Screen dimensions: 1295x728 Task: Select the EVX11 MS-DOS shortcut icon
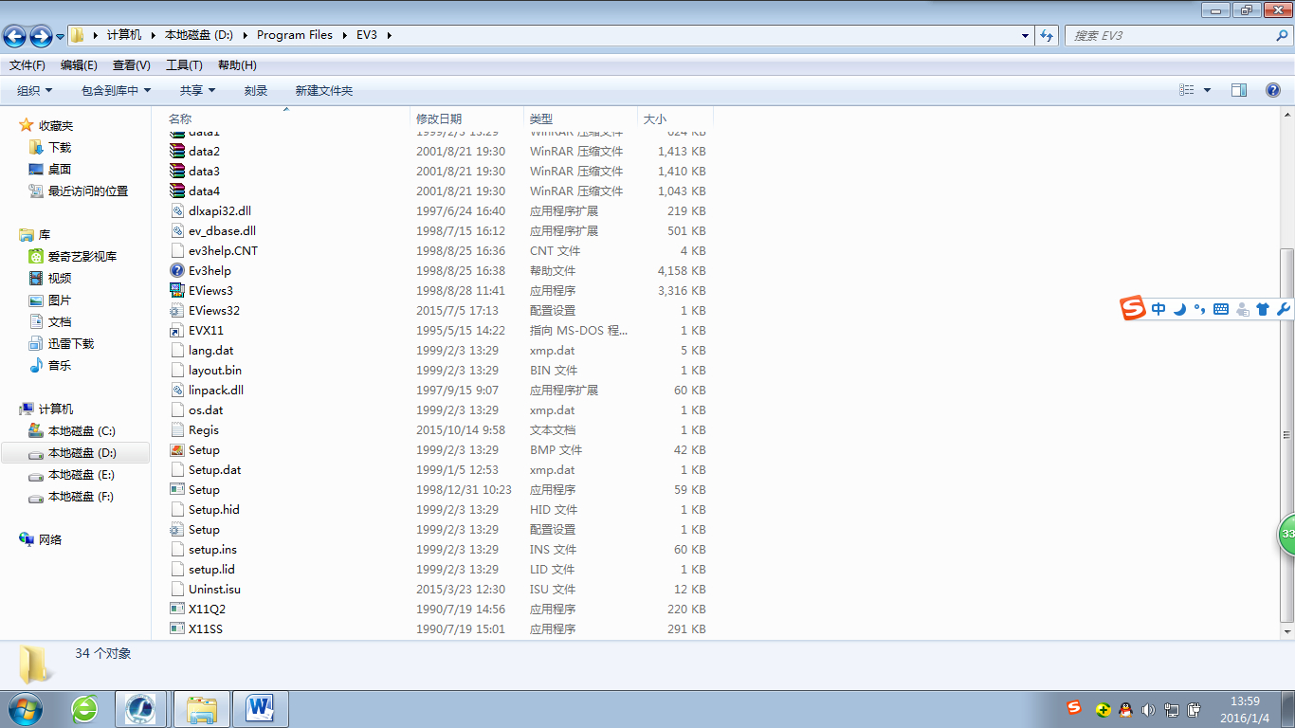coord(177,331)
